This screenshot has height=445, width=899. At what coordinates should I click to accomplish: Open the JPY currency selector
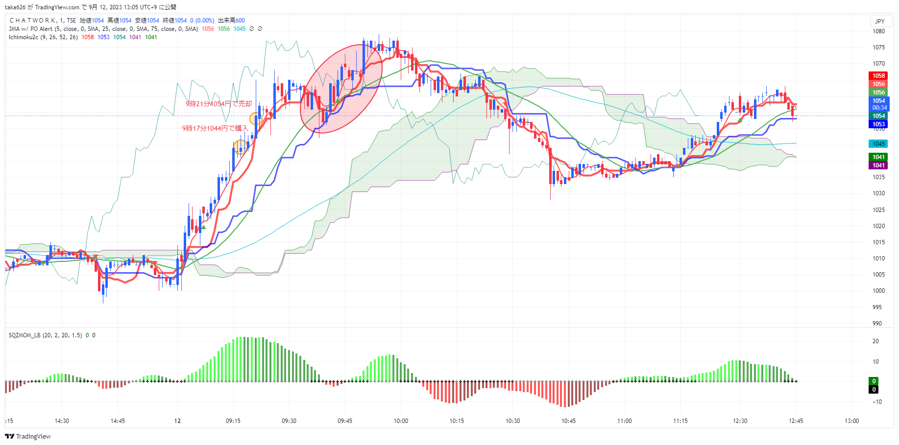click(879, 21)
